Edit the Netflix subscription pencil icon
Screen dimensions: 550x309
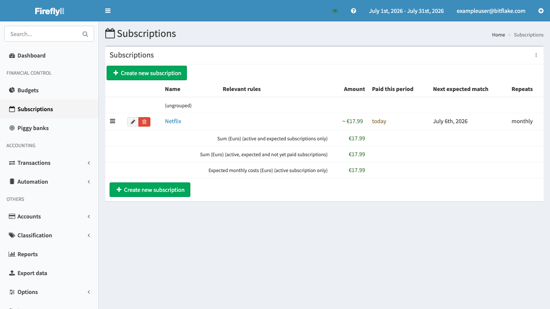[133, 122]
